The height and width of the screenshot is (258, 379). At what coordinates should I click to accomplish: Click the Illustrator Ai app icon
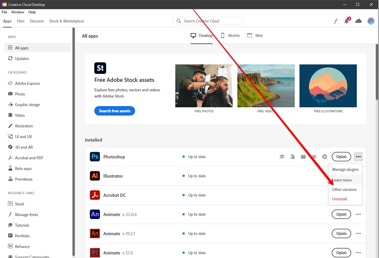(95, 176)
